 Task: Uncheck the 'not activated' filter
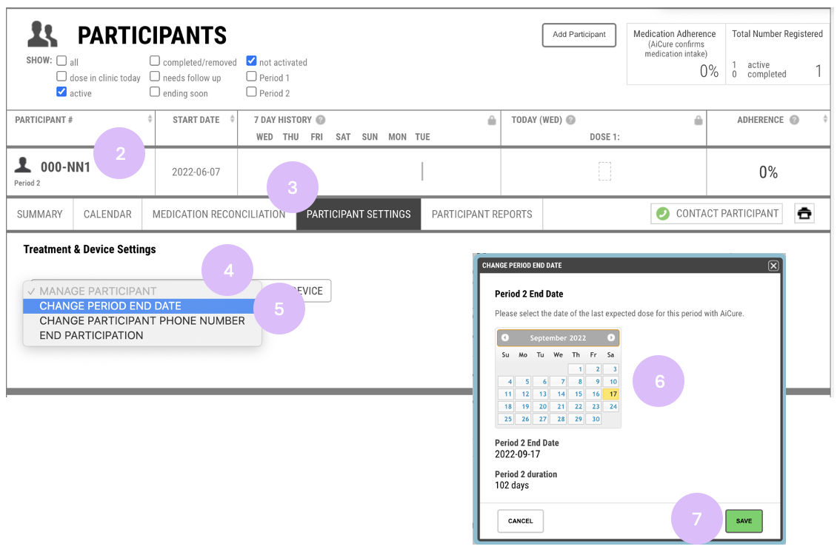tap(251, 61)
